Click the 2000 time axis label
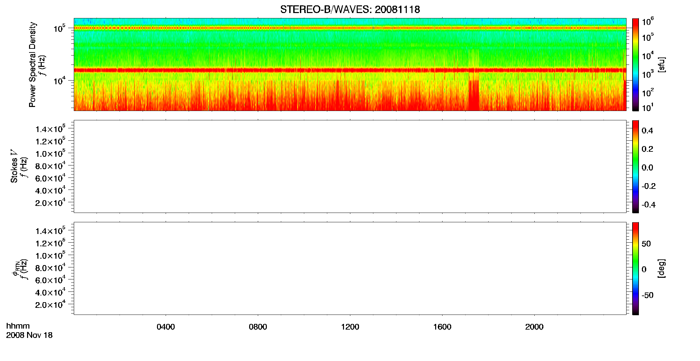 [x=534, y=327]
